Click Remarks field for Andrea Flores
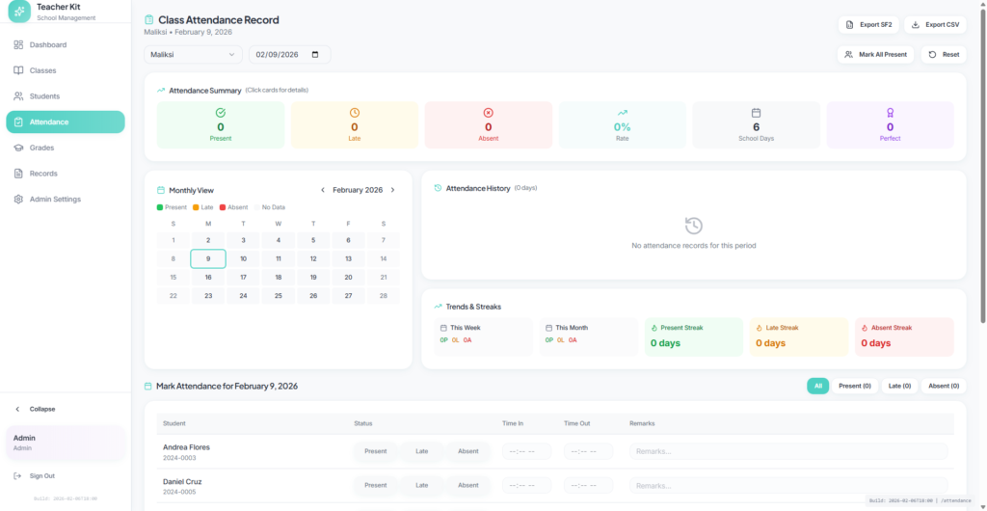The image size is (987, 511). (787, 451)
